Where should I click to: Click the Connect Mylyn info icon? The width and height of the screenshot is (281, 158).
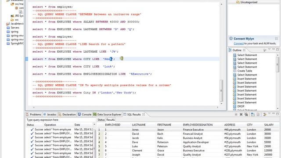pos(231,39)
